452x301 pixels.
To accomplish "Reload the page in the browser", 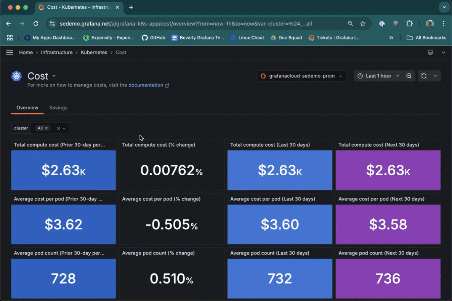I will click(x=36, y=24).
